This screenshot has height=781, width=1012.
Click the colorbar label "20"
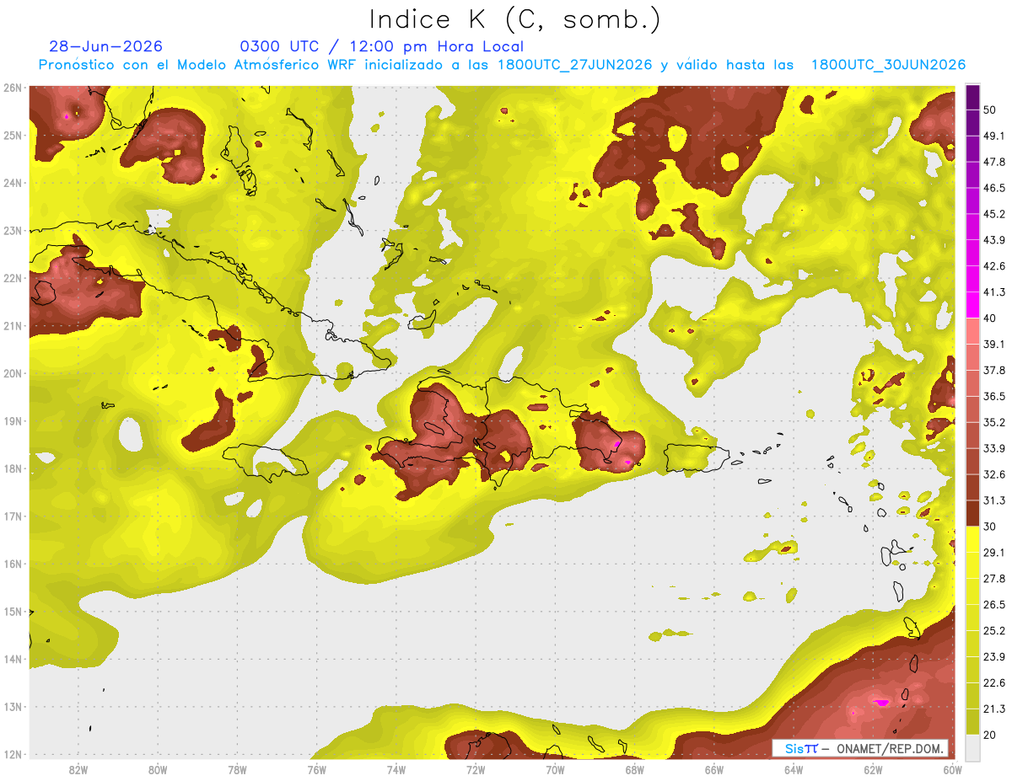[990, 734]
